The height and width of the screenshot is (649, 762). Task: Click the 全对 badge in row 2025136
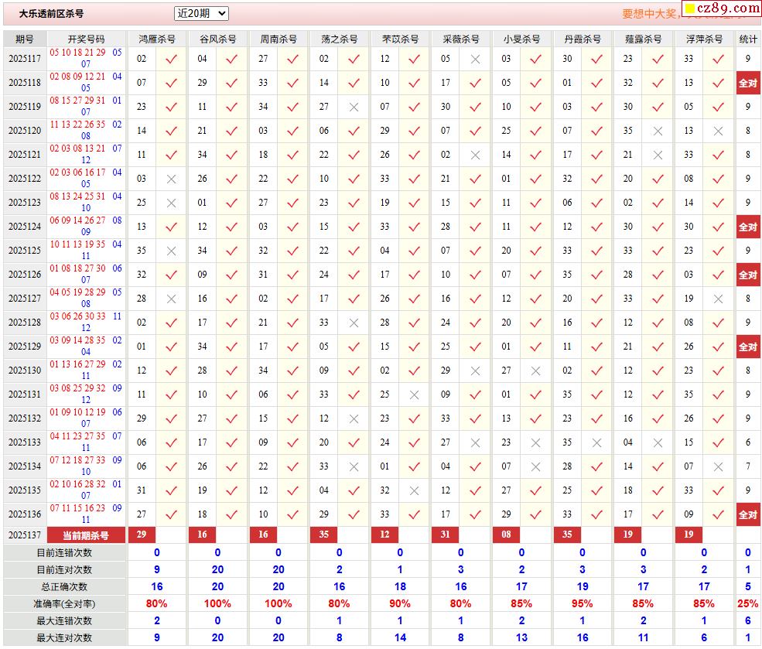(747, 514)
